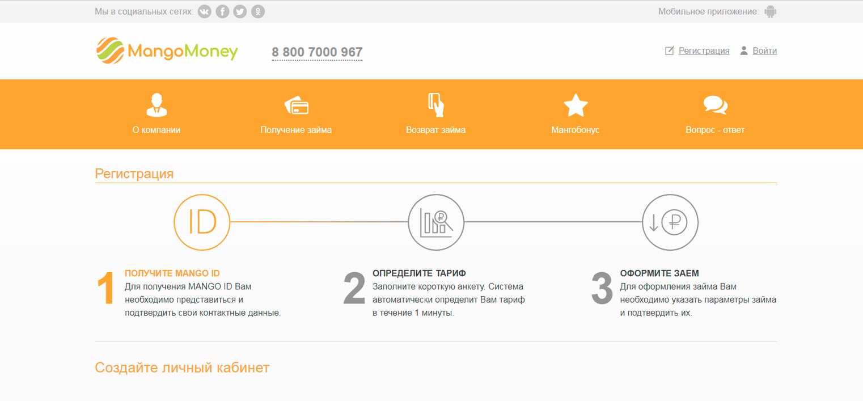Open the О компании menu item
The width and height of the screenshot is (863, 401).
(156, 130)
